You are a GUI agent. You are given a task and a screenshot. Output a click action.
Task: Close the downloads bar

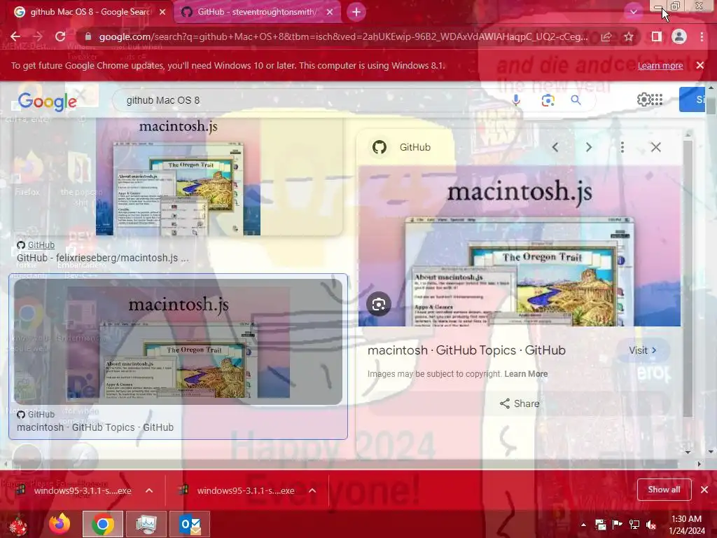[704, 490]
